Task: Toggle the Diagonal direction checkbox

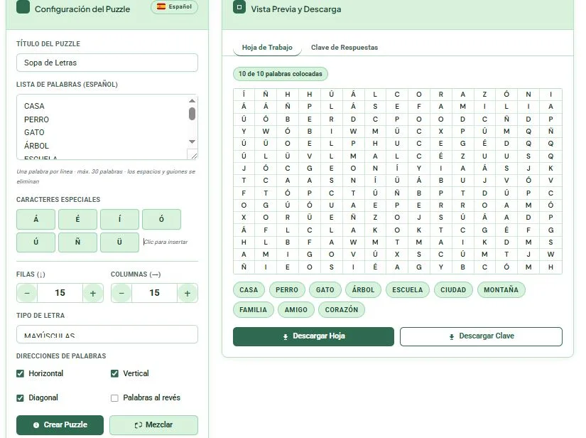Action: [x=20, y=397]
